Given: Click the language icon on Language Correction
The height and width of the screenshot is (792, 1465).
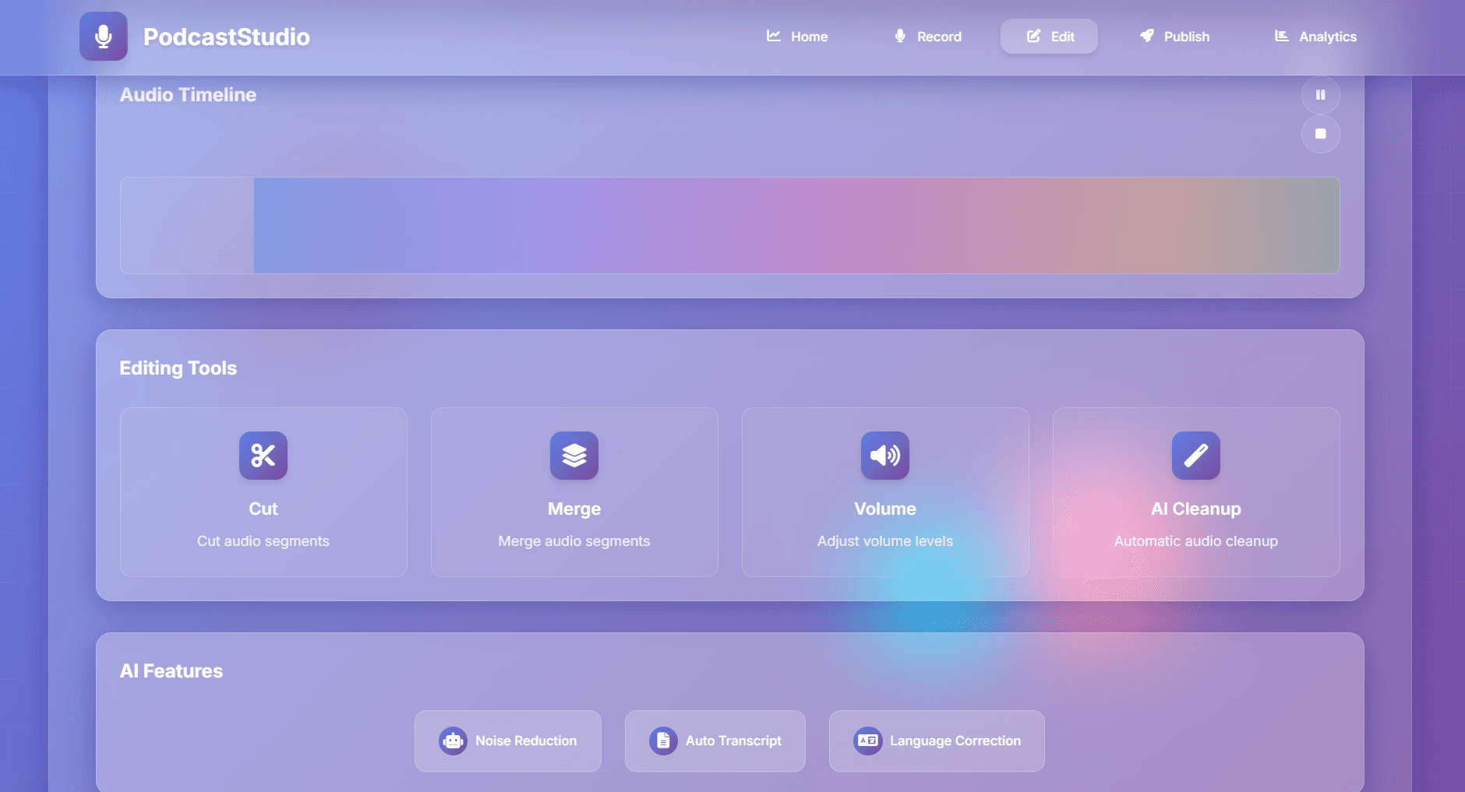Looking at the screenshot, I should tap(867, 741).
